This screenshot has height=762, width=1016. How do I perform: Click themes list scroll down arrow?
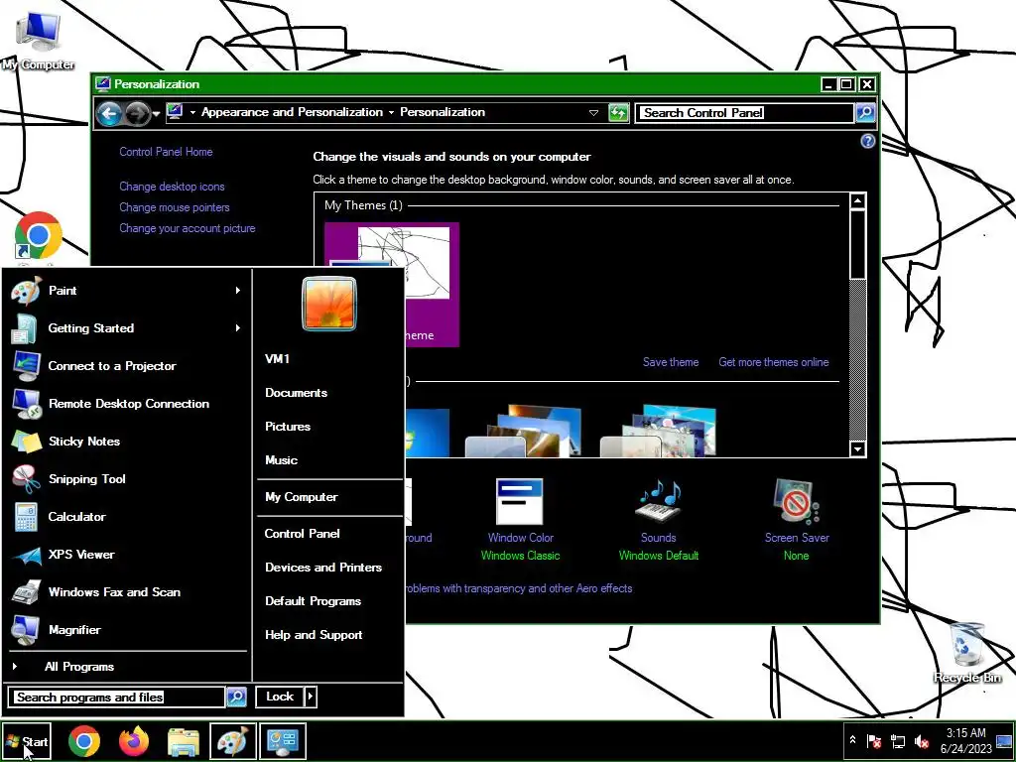[858, 448]
